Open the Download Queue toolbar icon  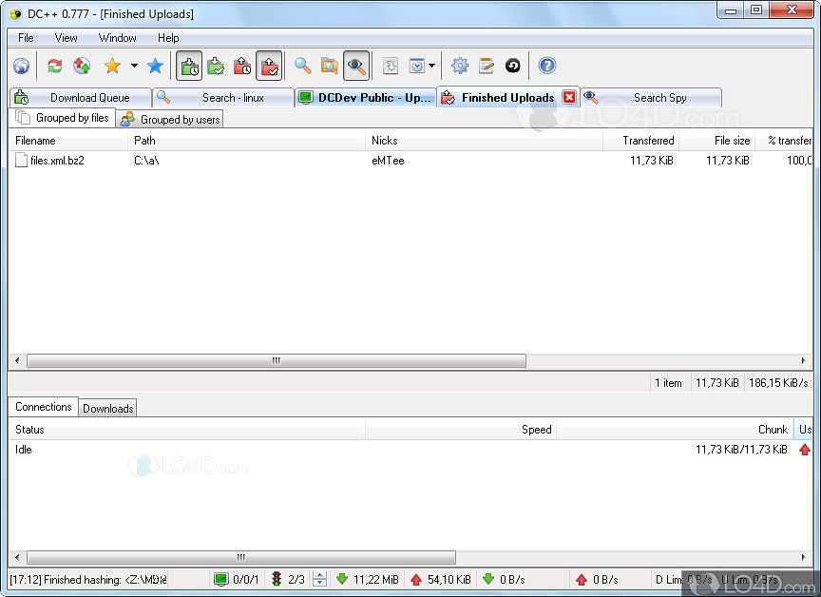(x=187, y=66)
